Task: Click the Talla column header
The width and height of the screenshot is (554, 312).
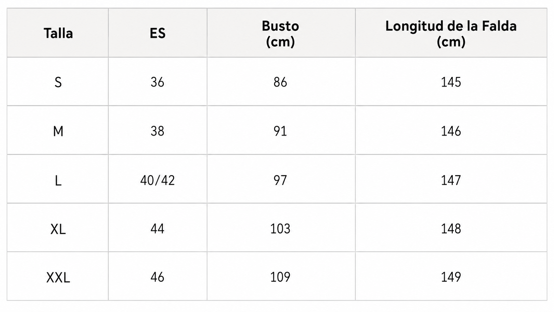Action: tap(58, 33)
